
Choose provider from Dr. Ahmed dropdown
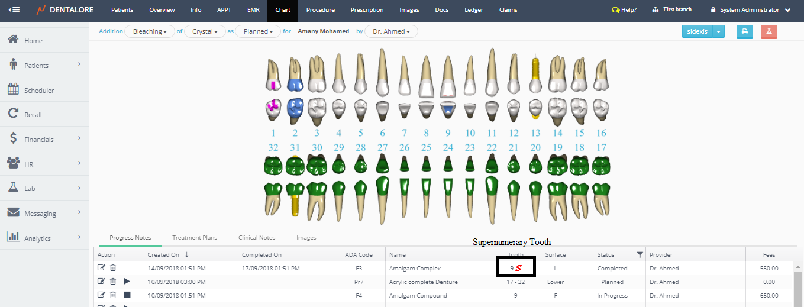[391, 31]
